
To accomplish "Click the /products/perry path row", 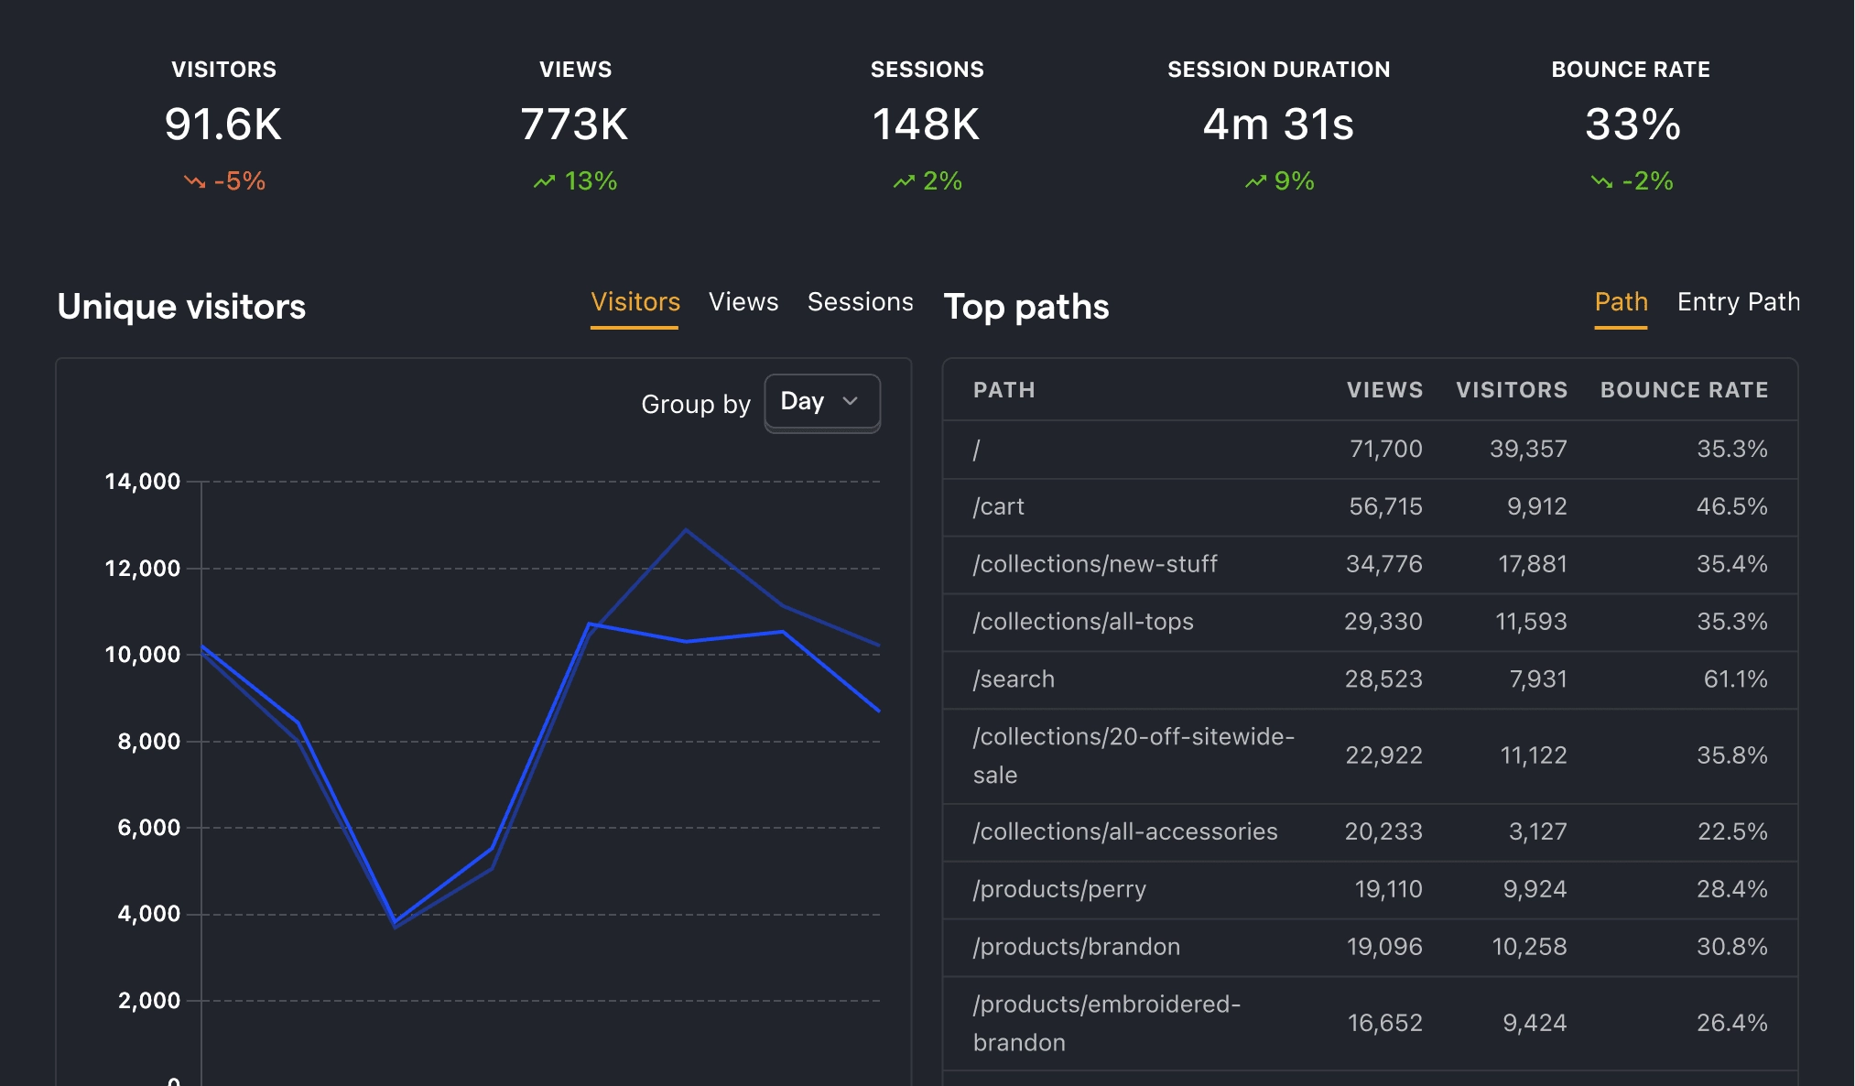I will tap(1058, 889).
